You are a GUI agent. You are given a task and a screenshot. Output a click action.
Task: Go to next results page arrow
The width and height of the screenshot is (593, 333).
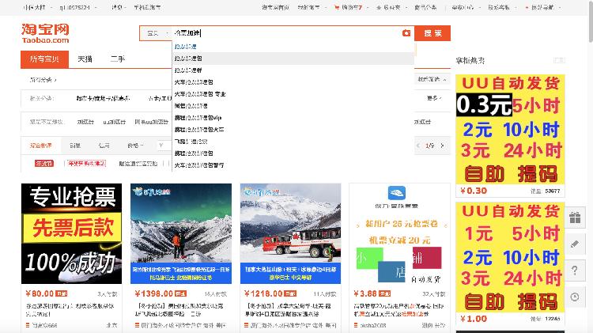[443, 146]
